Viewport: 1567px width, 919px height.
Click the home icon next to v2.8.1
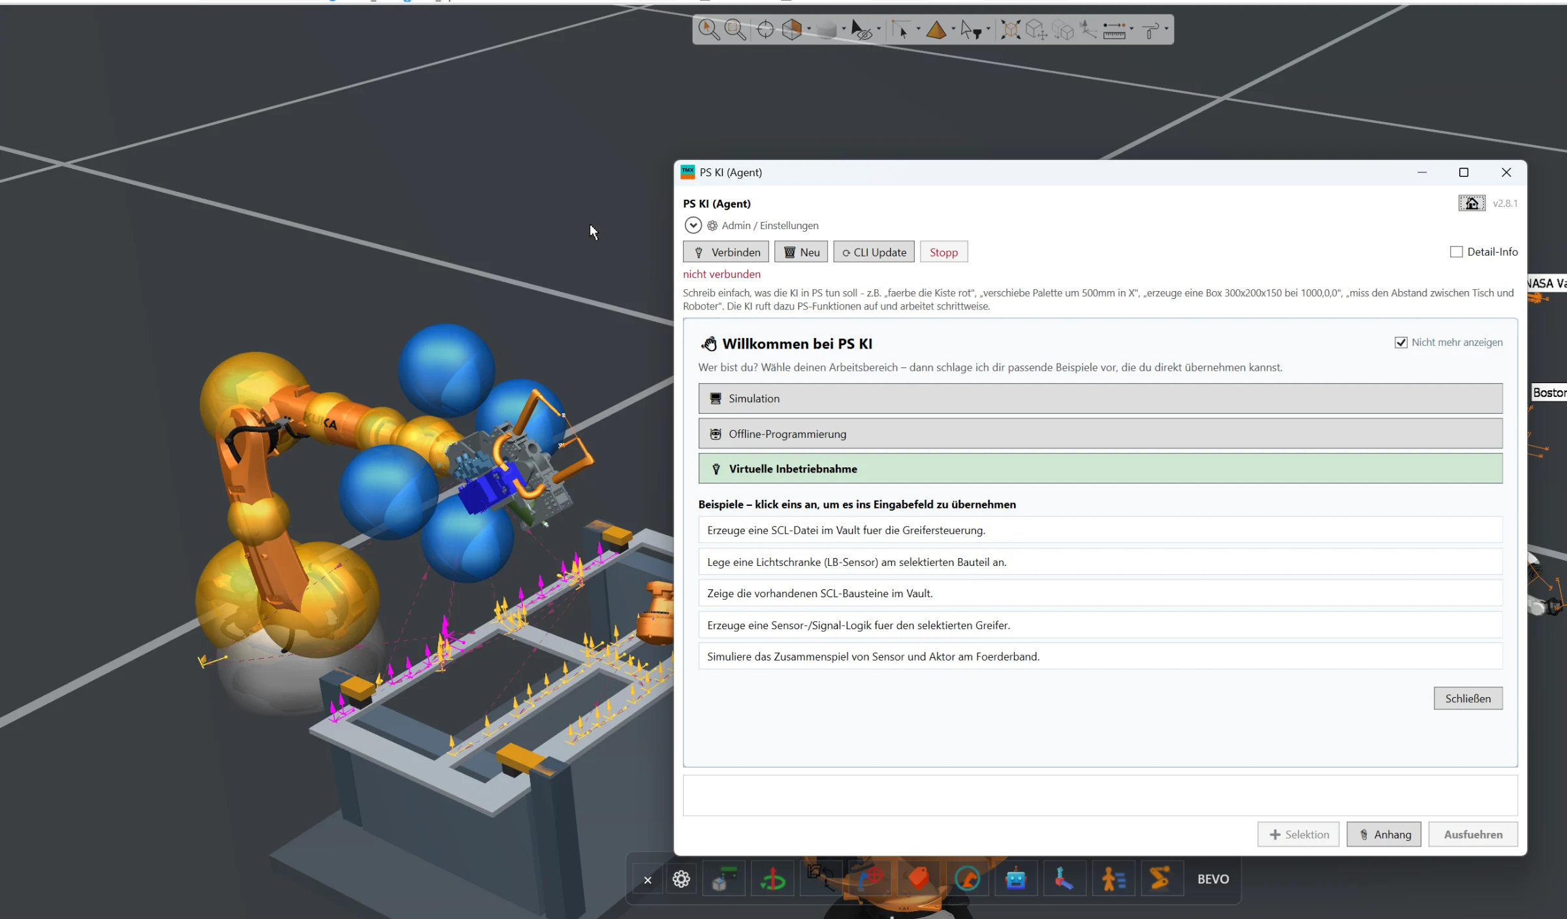[x=1472, y=203]
